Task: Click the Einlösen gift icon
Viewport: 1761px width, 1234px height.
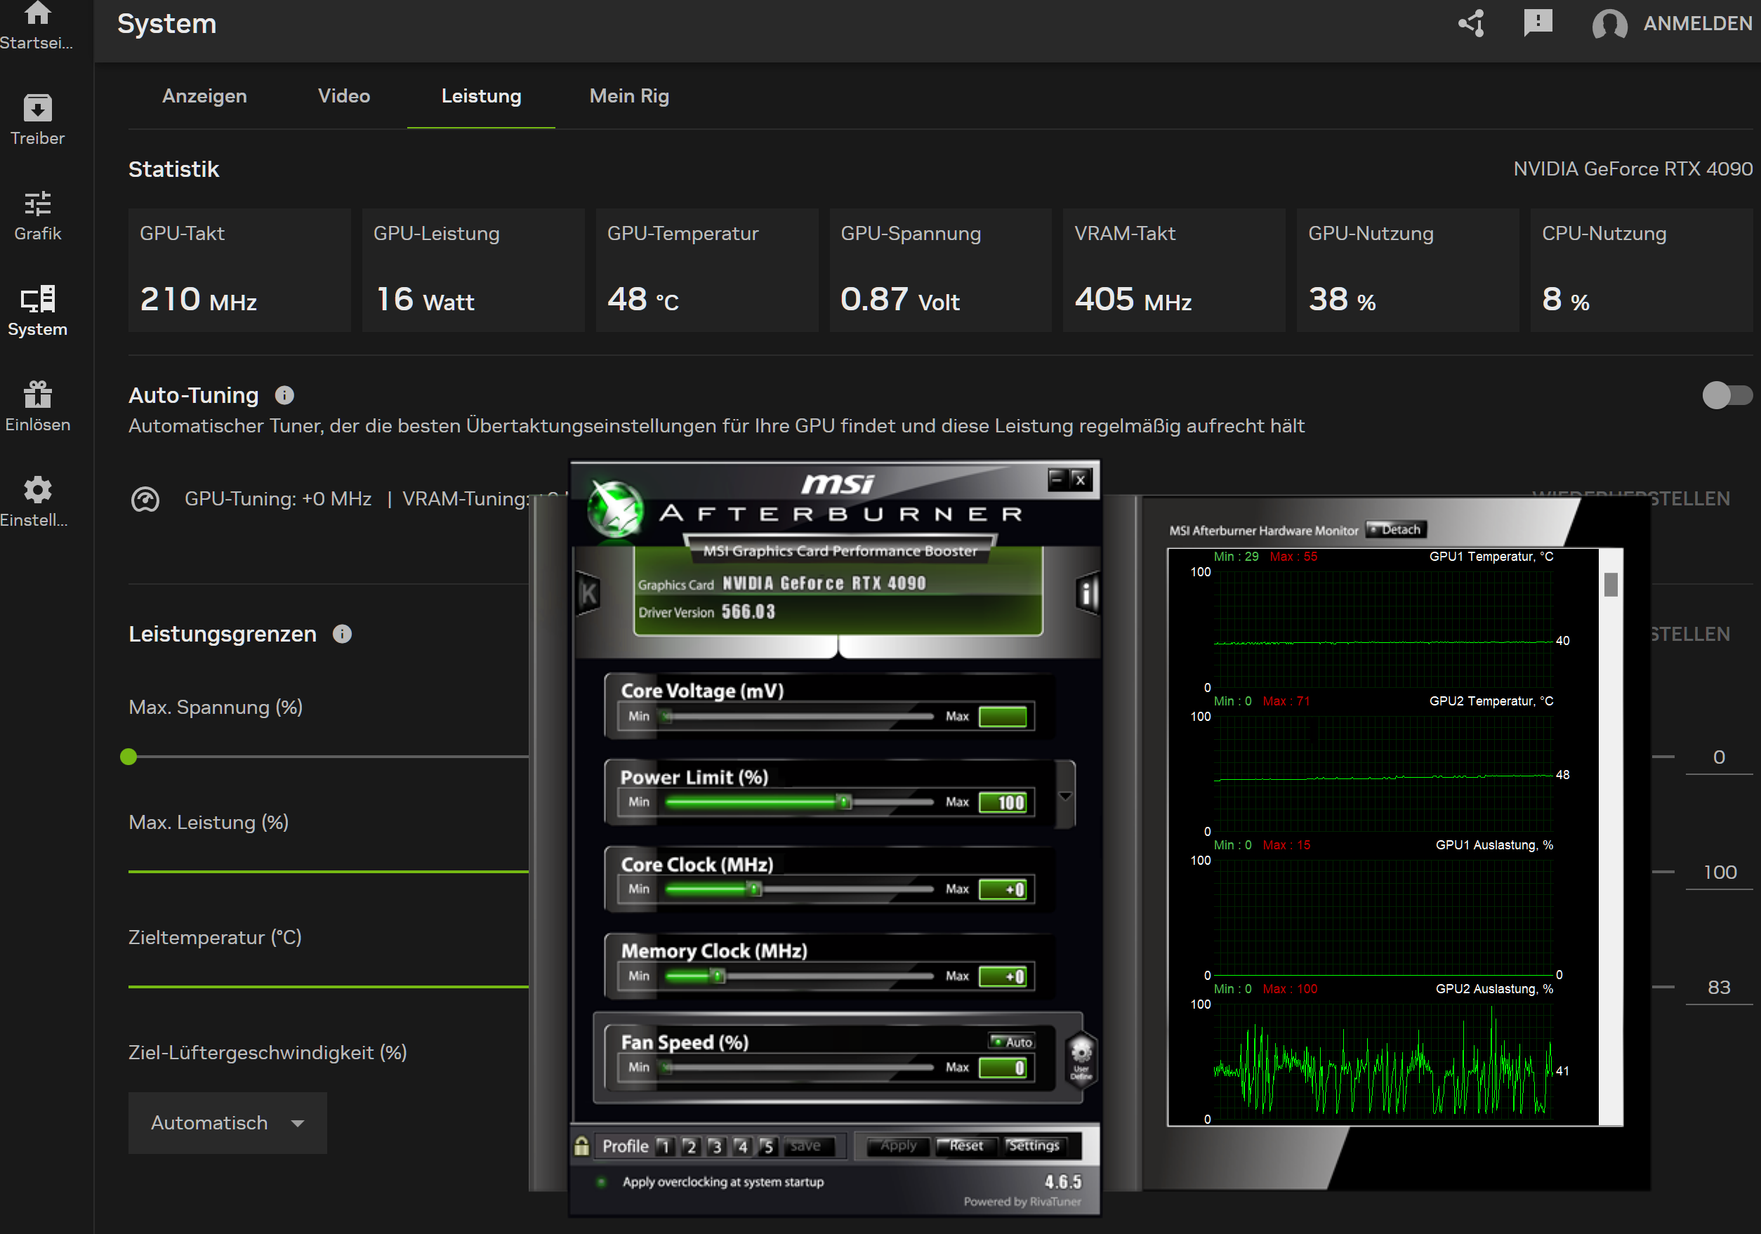Action: pyautogui.click(x=37, y=395)
